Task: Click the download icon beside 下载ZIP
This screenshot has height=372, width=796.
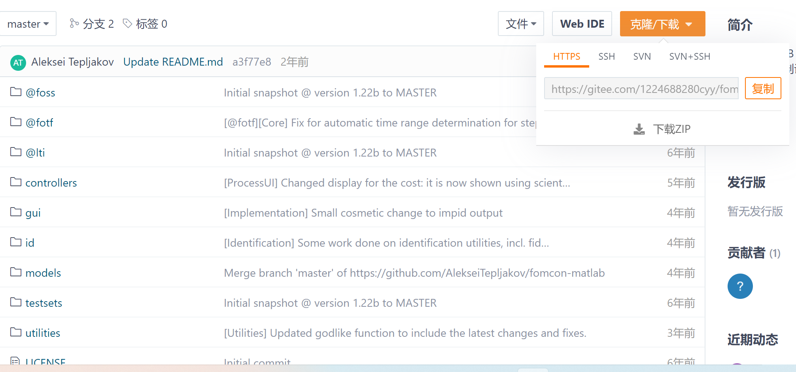Action: click(639, 129)
